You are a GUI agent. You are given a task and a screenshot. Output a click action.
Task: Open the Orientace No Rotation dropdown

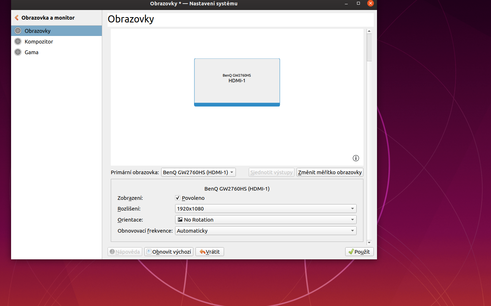266,220
